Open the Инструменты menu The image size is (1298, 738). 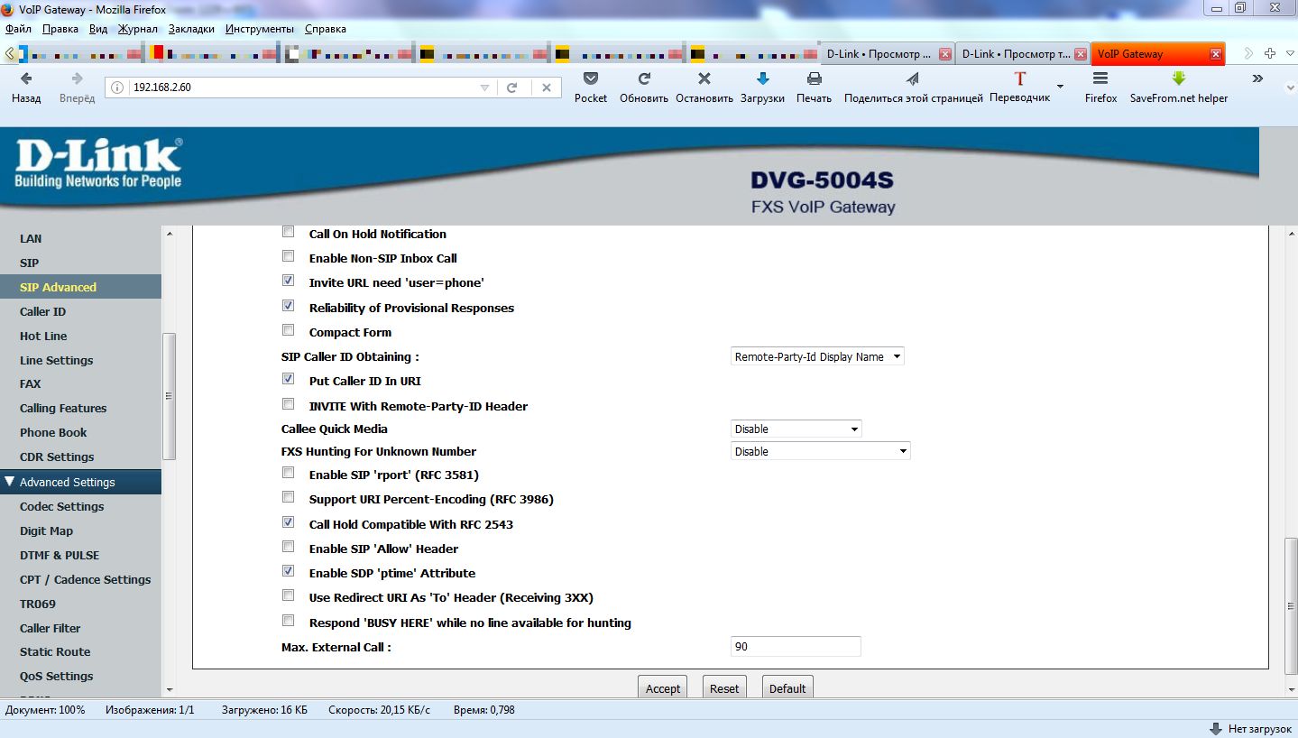click(260, 29)
